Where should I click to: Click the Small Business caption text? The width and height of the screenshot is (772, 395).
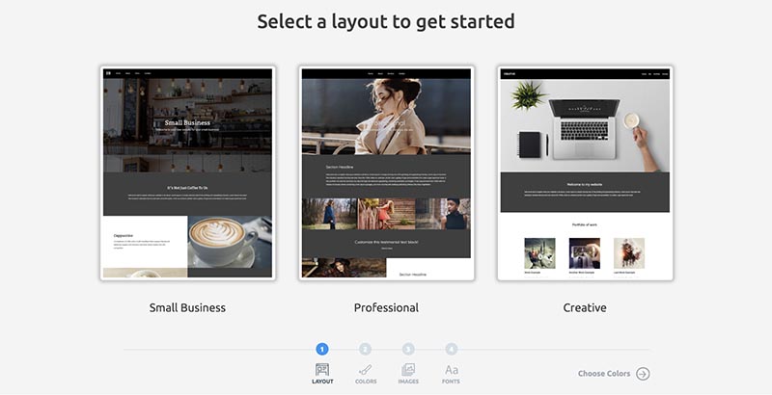coord(187,308)
